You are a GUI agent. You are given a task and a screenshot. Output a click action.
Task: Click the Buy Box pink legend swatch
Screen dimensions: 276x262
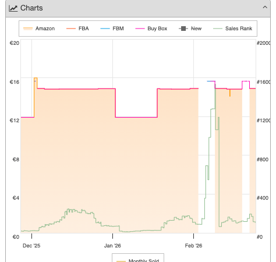140,29
